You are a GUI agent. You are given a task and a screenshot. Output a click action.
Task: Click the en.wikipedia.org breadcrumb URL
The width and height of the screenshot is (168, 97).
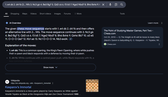[x=31, y=83]
